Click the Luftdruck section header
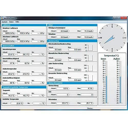Viewport: 128px width, 128px height. [x=24, y=25]
